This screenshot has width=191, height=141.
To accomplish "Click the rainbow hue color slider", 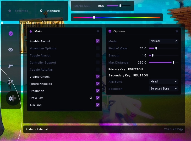I will pyautogui.click(x=117, y=17).
